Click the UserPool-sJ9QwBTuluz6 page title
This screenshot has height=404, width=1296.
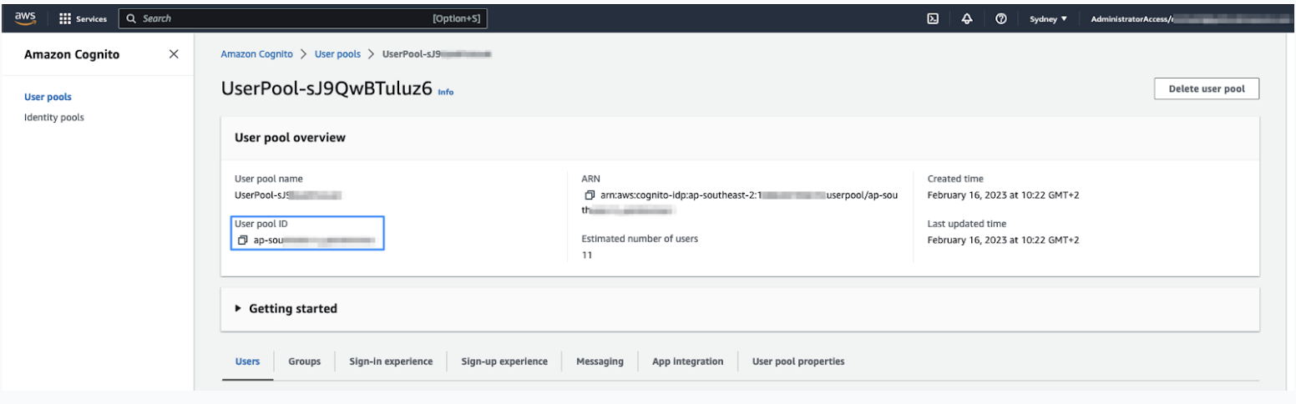(x=327, y=89)
